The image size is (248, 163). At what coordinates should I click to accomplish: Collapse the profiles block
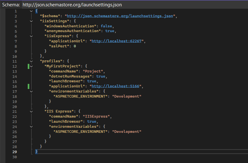(31, 61)
